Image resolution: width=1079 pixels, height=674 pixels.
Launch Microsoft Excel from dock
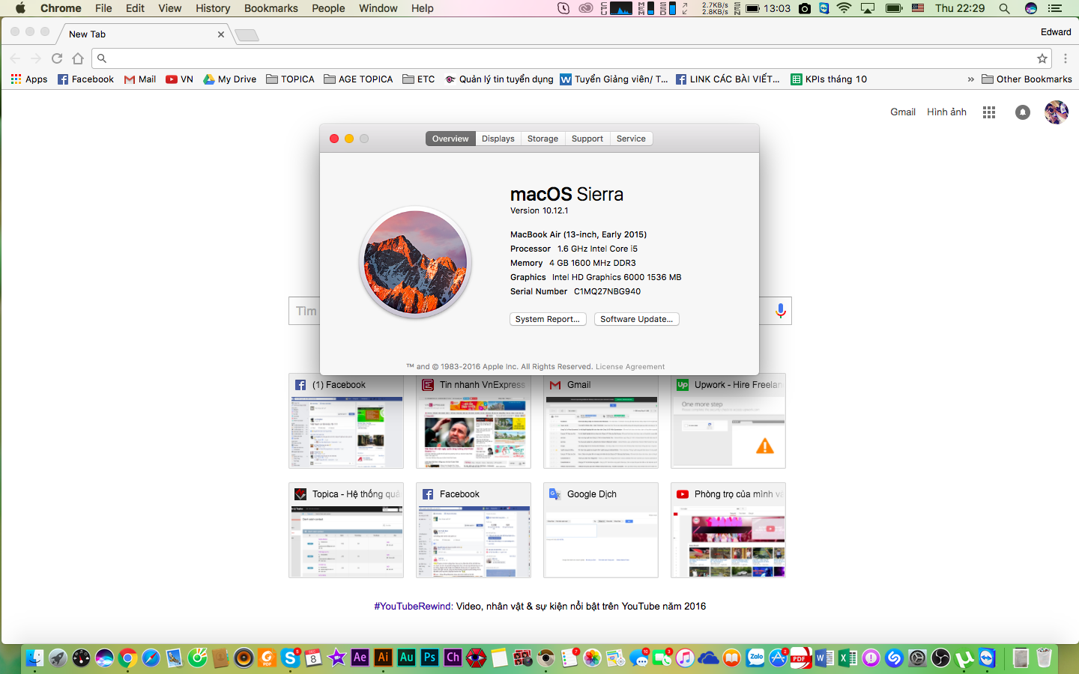coord(847,658)
